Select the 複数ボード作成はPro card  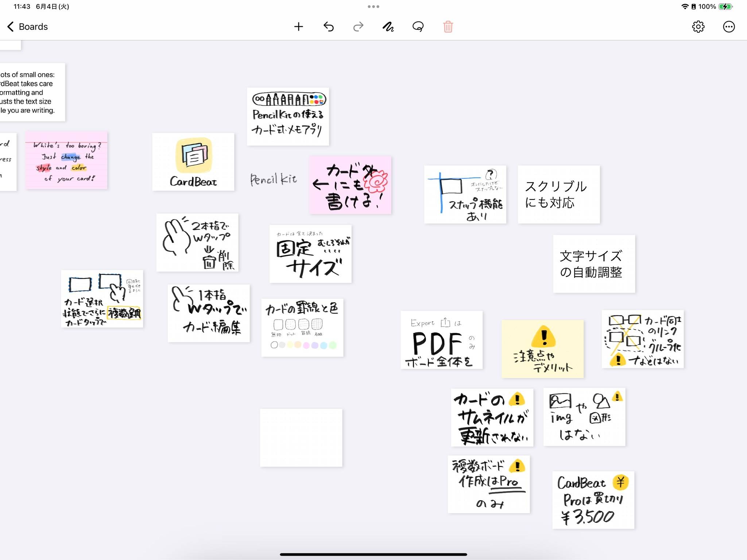(489, 485)
